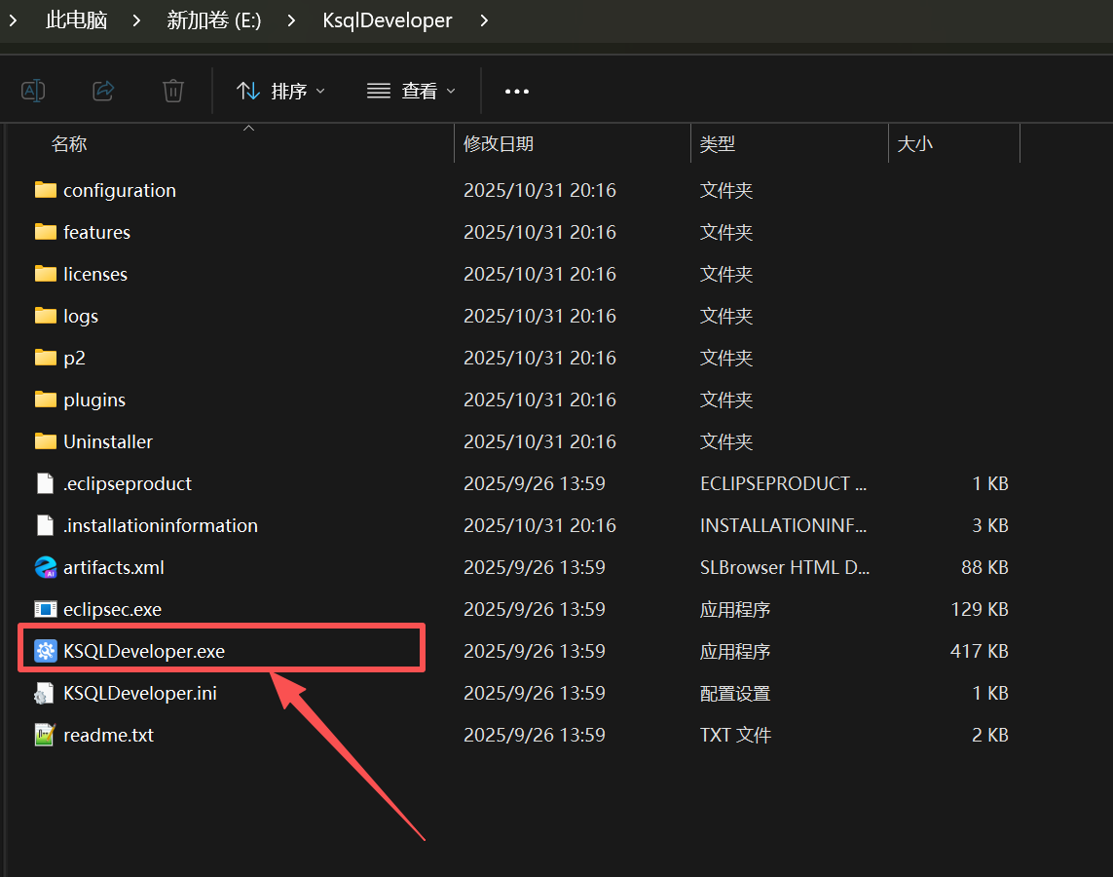Viewport: 1113px width, 877px height.
Task: Select the configuration folder
Action: pos(119,190)
